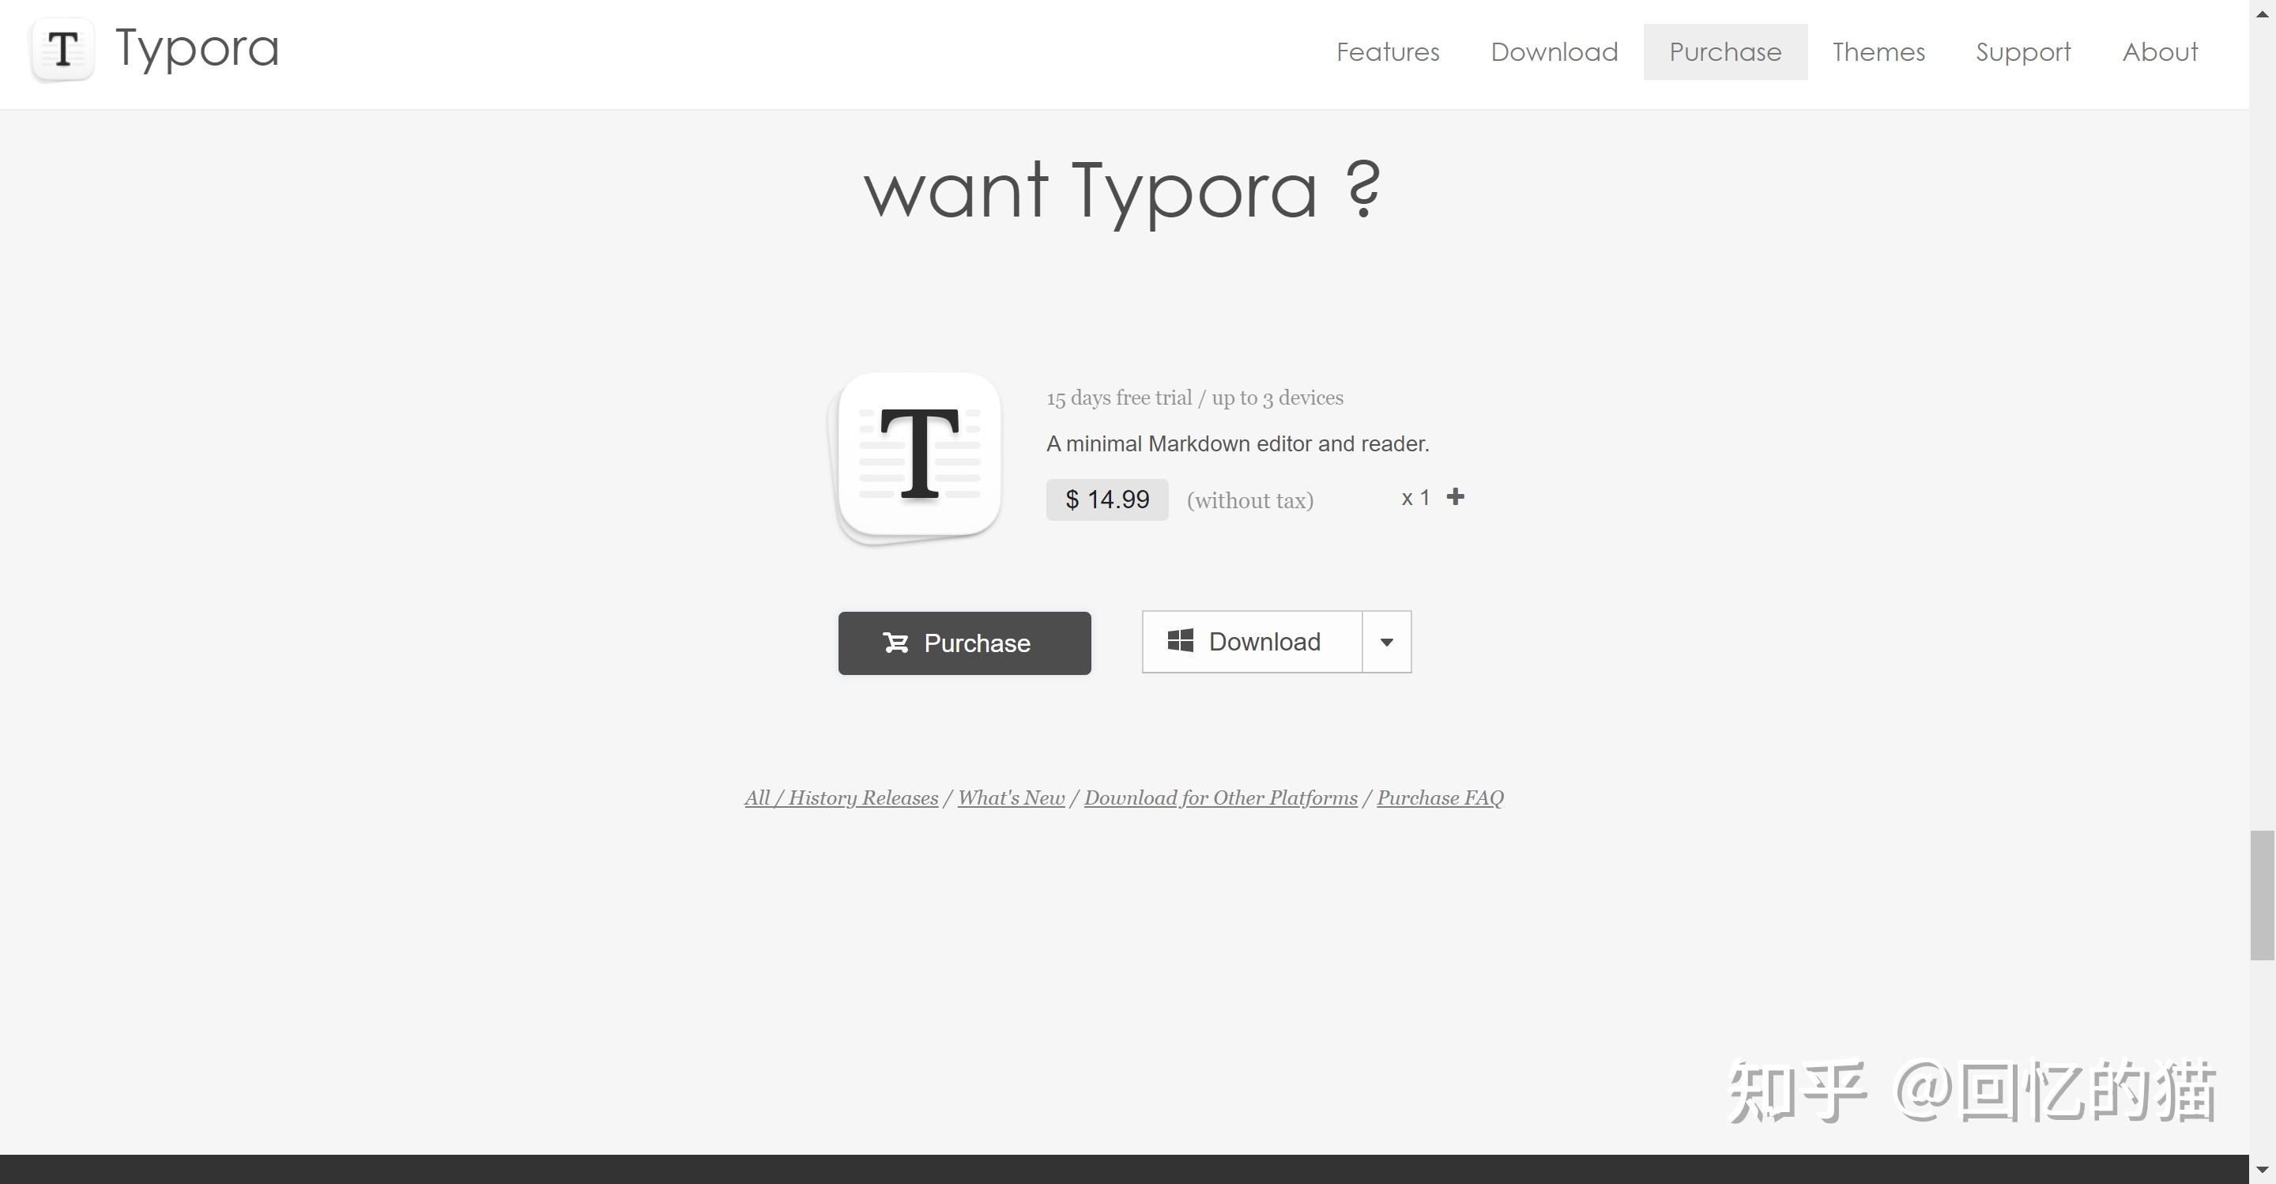Click the page scrollbar thumb

pyautogui.click(x=2262, y=894)
